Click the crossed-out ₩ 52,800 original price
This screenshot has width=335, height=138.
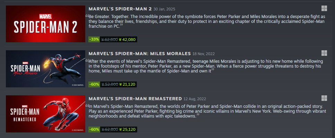109,84
